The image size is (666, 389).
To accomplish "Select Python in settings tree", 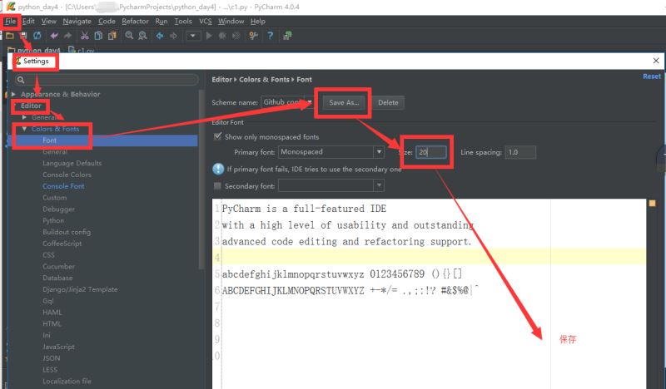I will [53, 220].
